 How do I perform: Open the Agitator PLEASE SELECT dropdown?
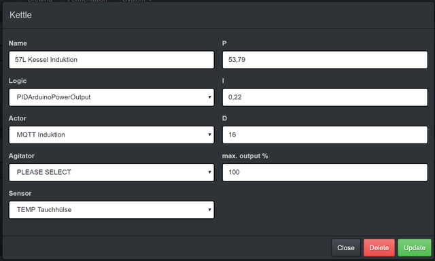pyautogui.click(x=111, y=172)
